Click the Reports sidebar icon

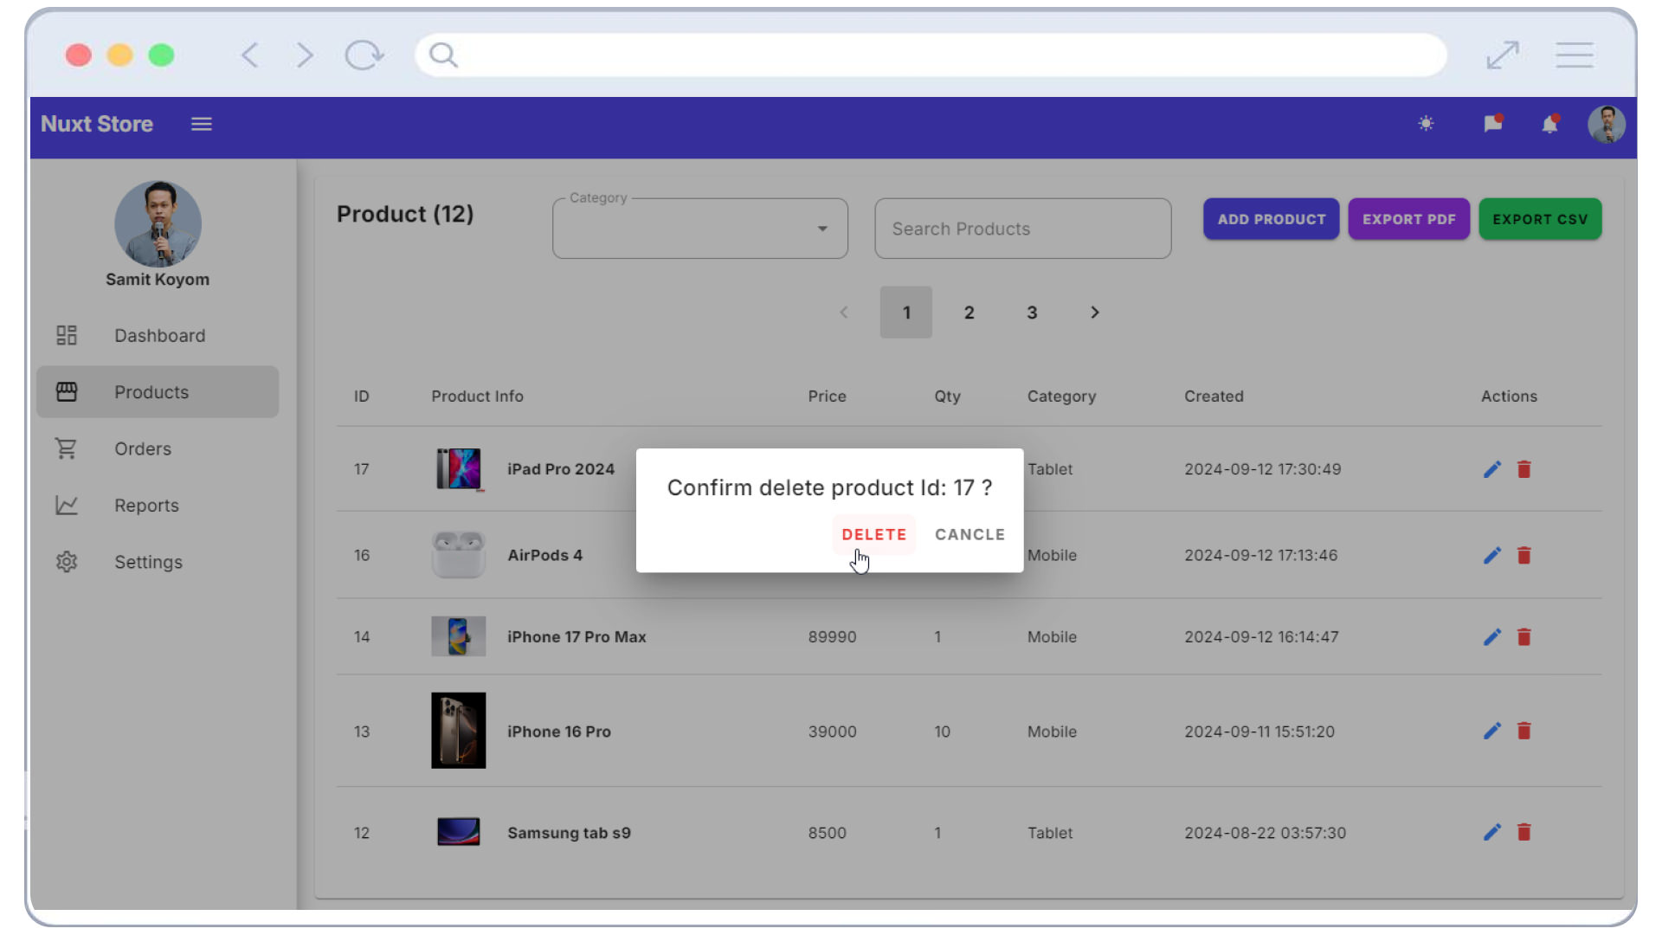pos(68,505)
